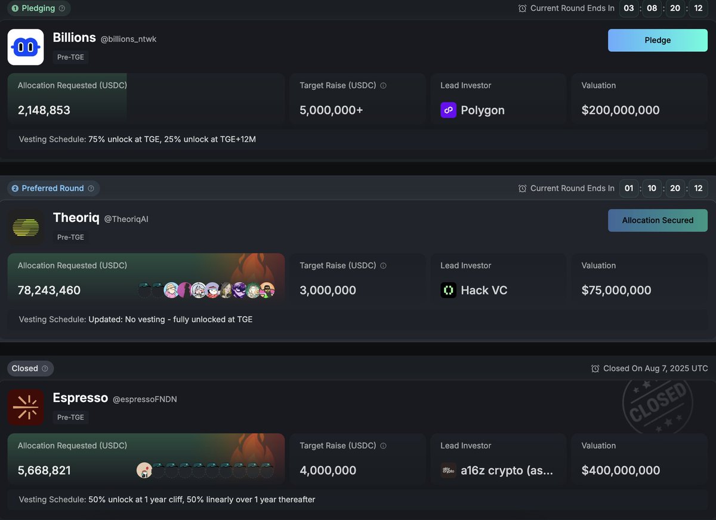Click the 01 days countdown box for Theoriq
Viewport: 716px width, 520px height.
point(629,188)
